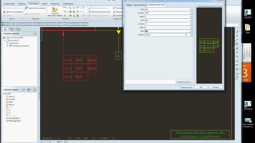Click Удалить все разрывы in the ribbon
This screenshot has height=143, width=255.
tap(13, 12)
